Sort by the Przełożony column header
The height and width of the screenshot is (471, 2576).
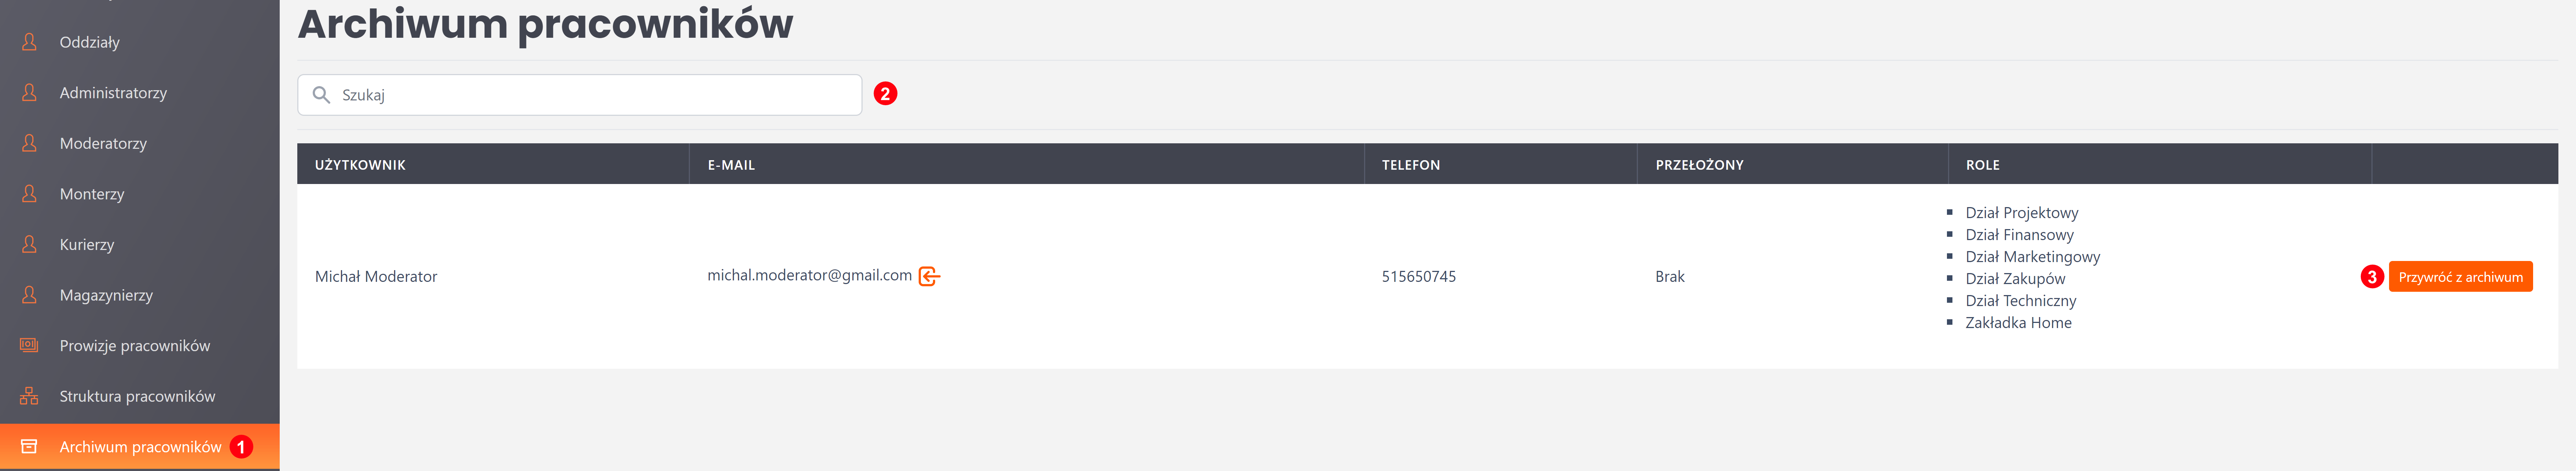click(x=1699, y=165)
